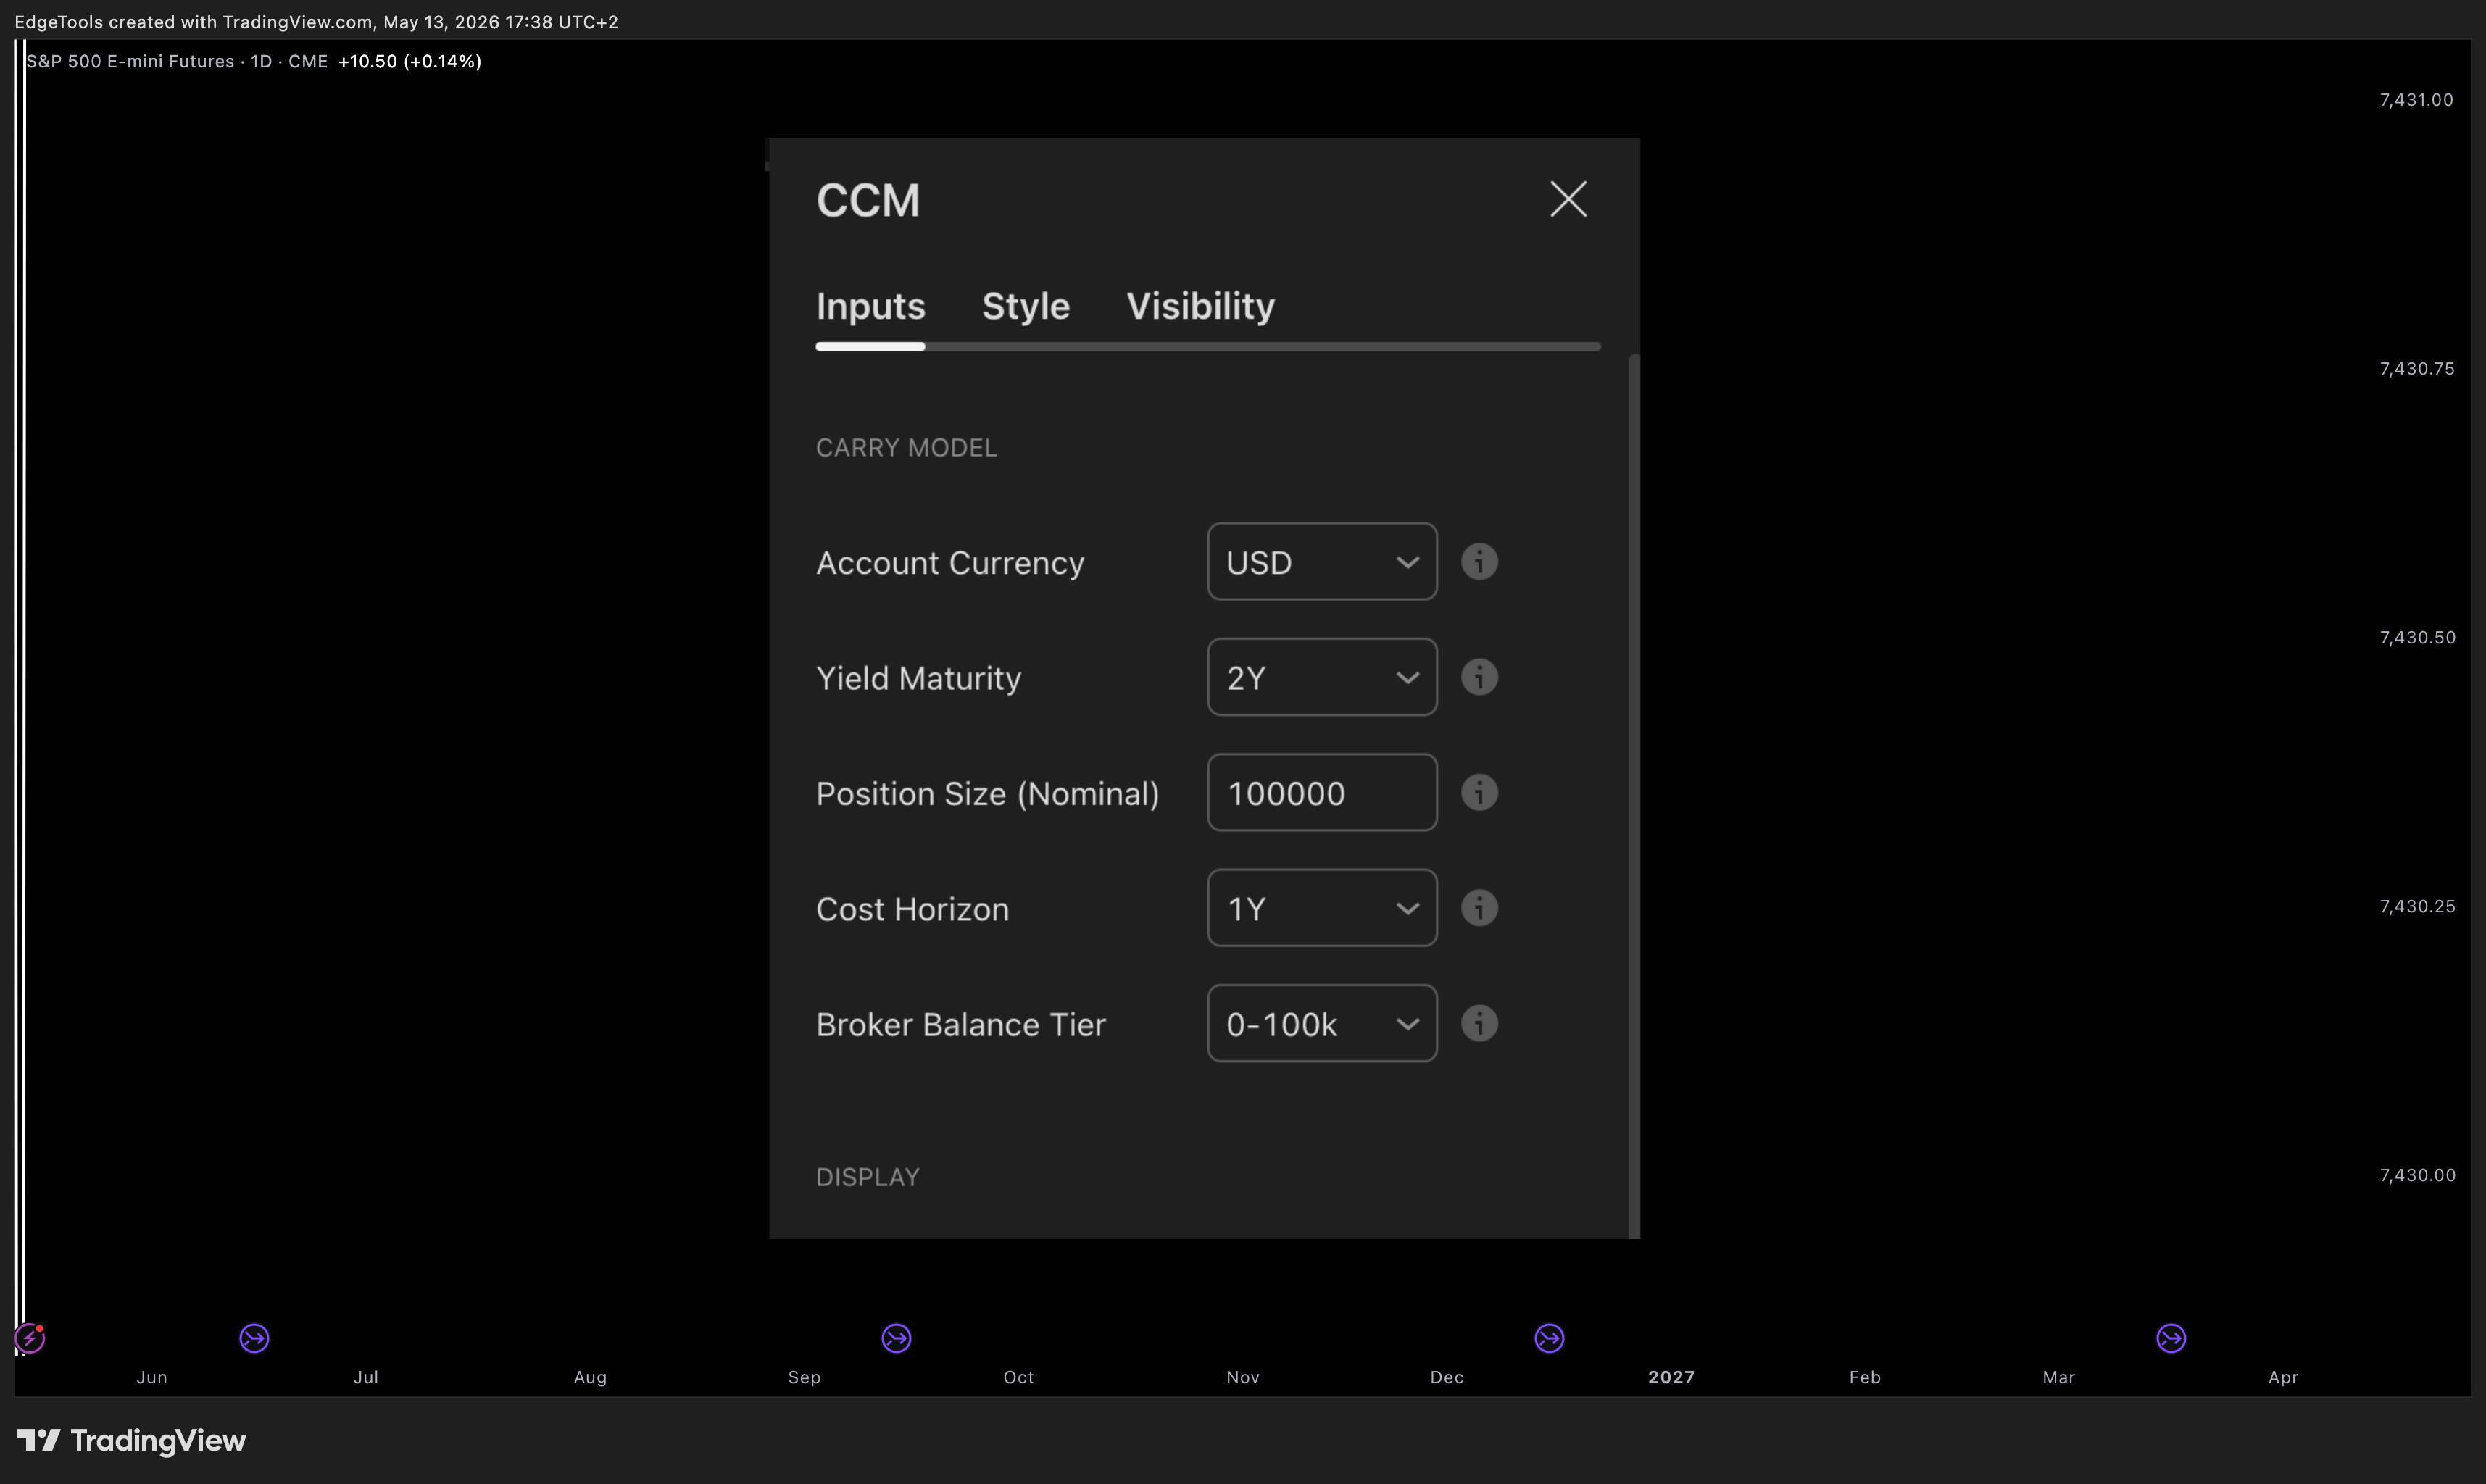Open the Cost Horizon 1Y dropdown

[x=1321, y=908]
